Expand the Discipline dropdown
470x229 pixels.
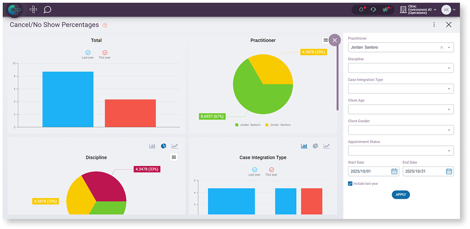click(x=449, y=68)
